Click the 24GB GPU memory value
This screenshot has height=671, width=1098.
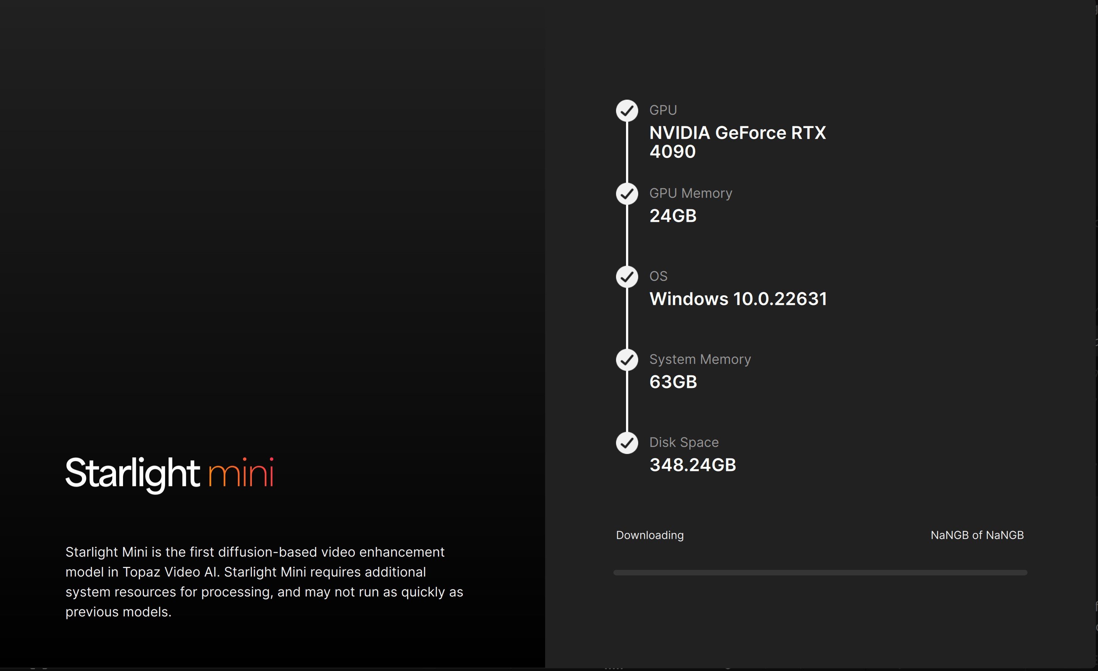(x=673, y=216)
